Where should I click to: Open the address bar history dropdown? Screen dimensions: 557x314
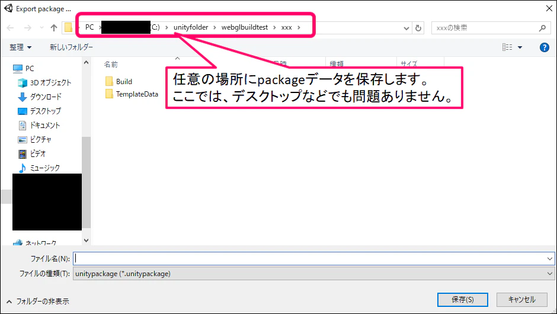pyautogui.click(x=406, y=28)
